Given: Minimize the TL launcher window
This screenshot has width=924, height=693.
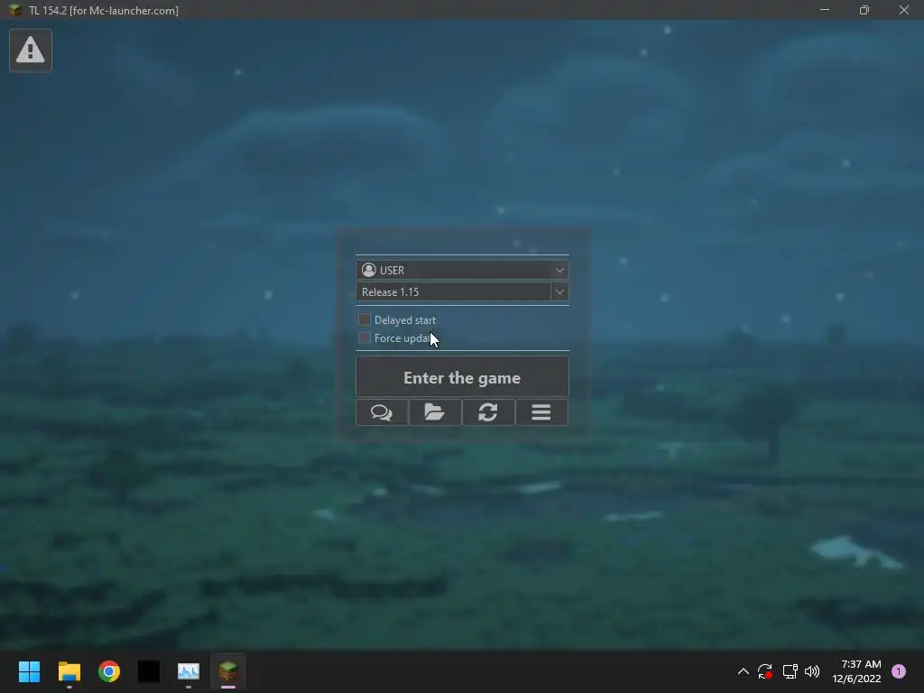Looking at the screenshot, I should [x=825, y=10].
